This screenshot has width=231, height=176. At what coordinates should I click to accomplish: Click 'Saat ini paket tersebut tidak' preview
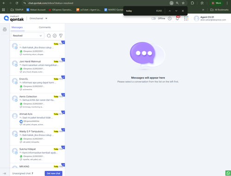tap(38, 118)
